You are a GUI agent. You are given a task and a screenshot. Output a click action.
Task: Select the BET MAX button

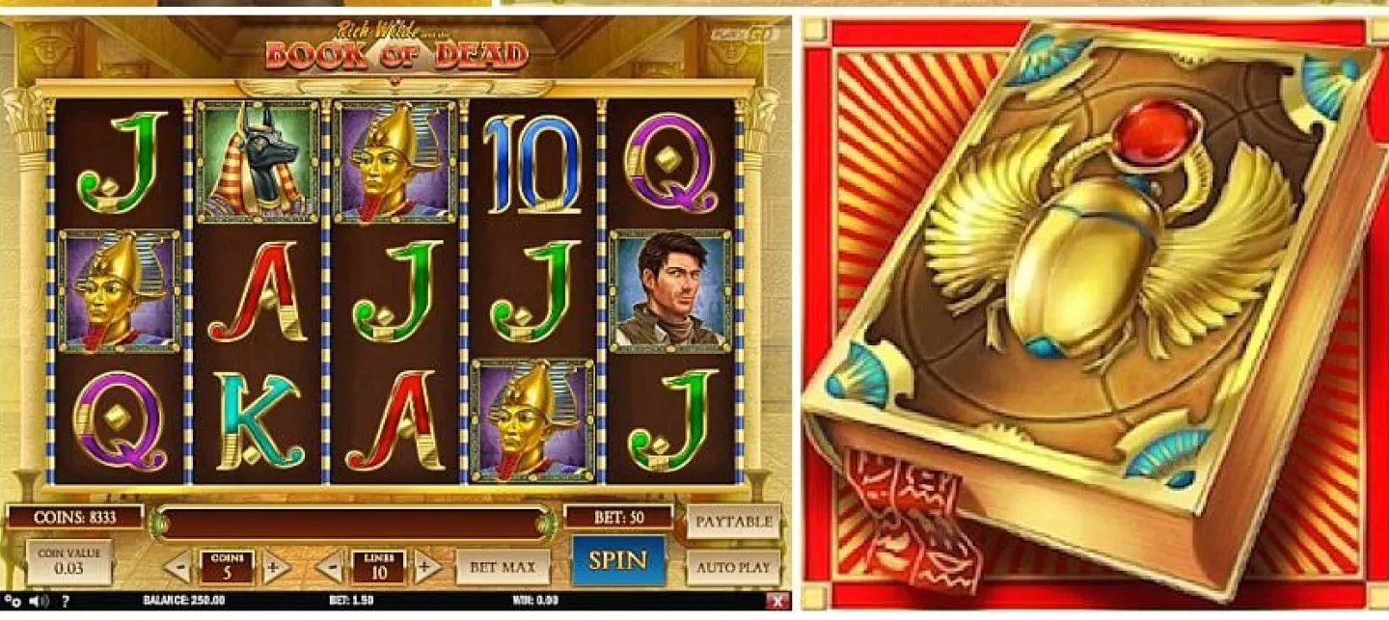503,567
